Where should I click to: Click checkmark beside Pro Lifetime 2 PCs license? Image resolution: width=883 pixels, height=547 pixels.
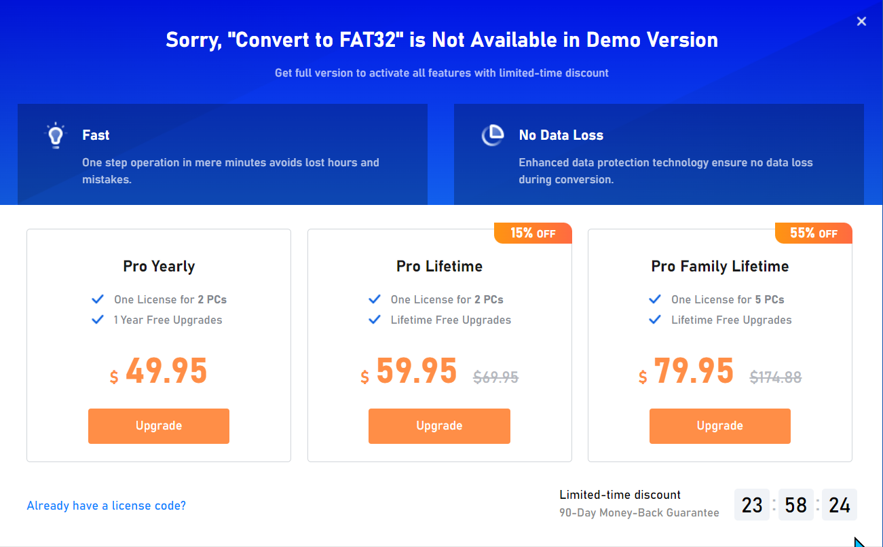coord(375,299)
